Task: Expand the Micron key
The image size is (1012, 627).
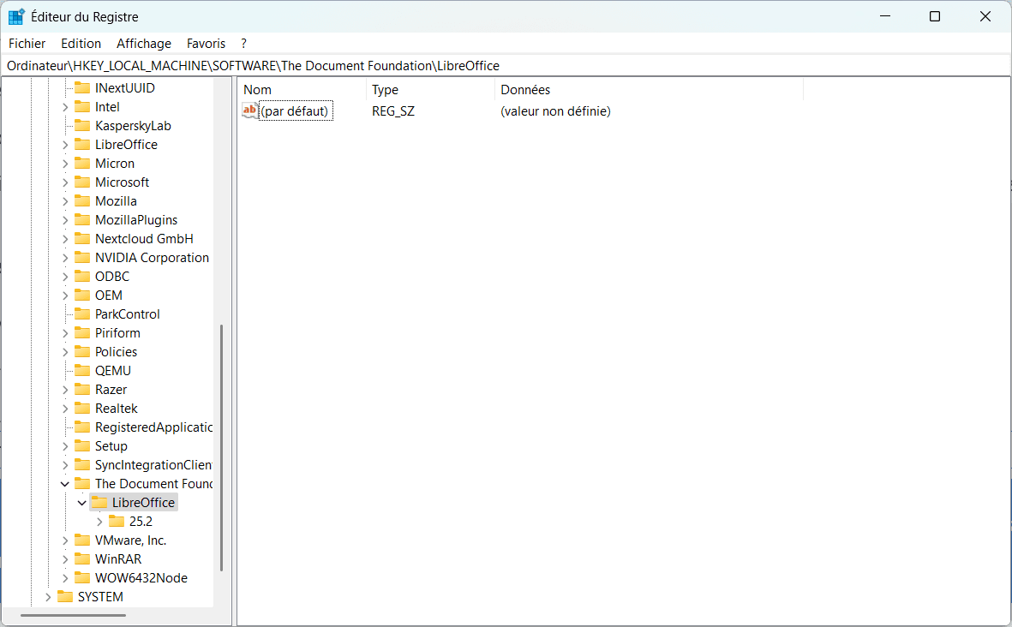Action: [x=65, y=164]
